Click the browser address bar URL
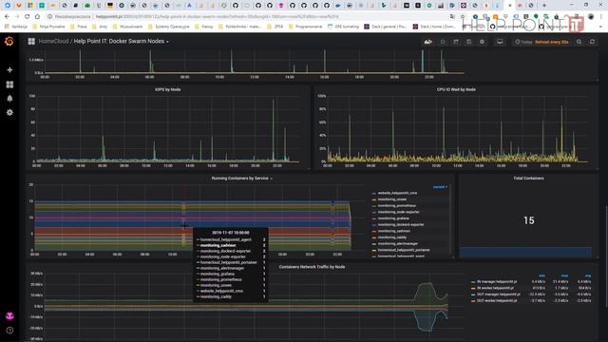The height and width of the screenshot is (342, 608). coord(218,17)
